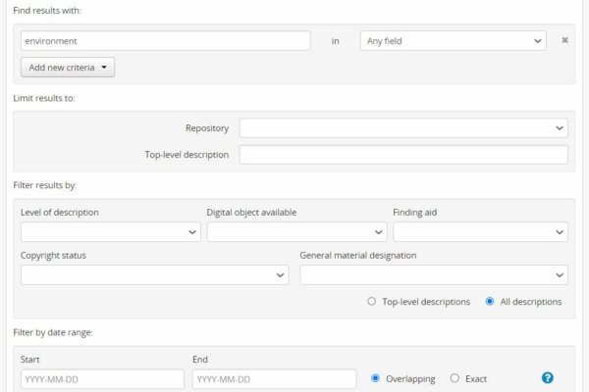Remove the environment search criterion with X
The width and height of the screenshot is (589, 392).
564,40
